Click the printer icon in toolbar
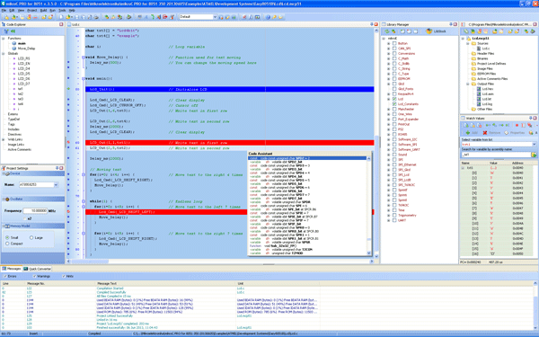Image resolution: width=539 pixels, height=337 pixels. click(x=96, y=17)
